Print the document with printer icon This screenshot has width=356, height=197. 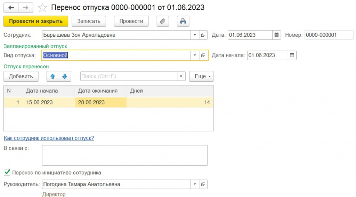[183, 21]
